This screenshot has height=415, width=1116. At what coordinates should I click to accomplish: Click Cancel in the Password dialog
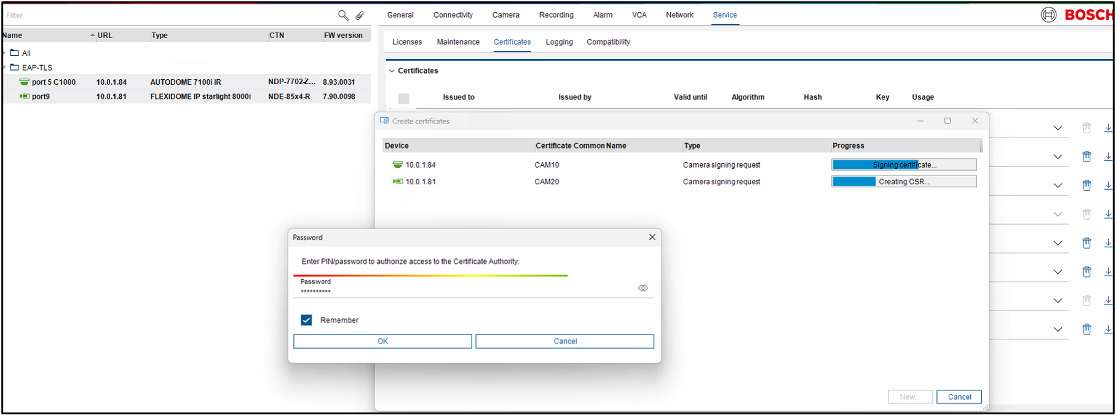(564, 341)
